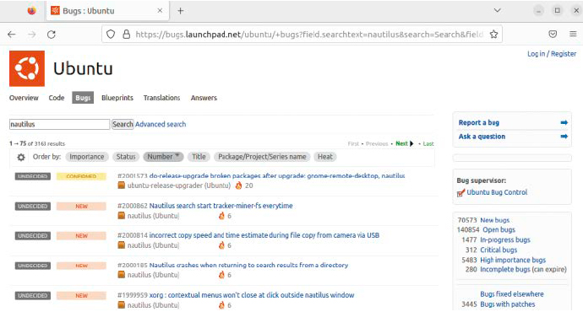Click Log in / Register
Image resolution: width=583 pixels, height=328 pixels.
tap(552, 54)
